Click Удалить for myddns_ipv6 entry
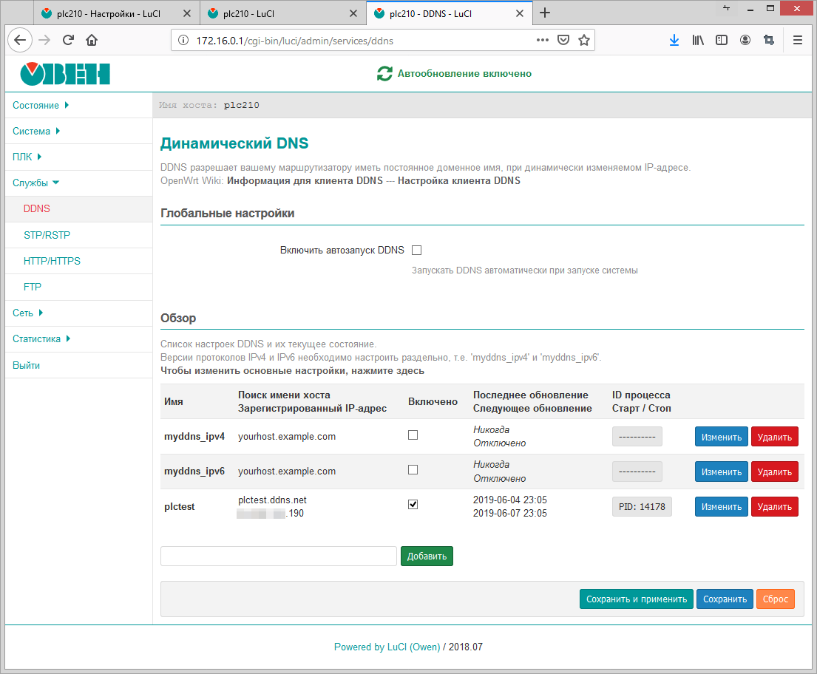 (774, 472)
